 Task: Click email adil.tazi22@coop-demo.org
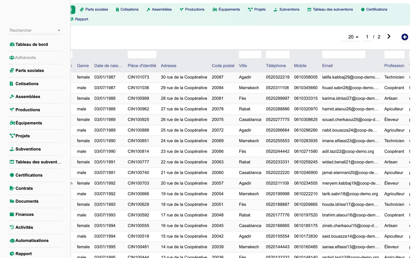tap(348, 151)
